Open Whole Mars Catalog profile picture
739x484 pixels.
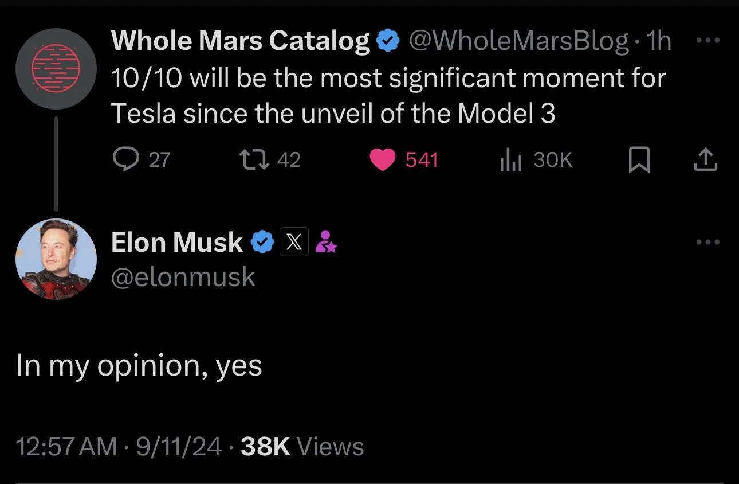56,68
